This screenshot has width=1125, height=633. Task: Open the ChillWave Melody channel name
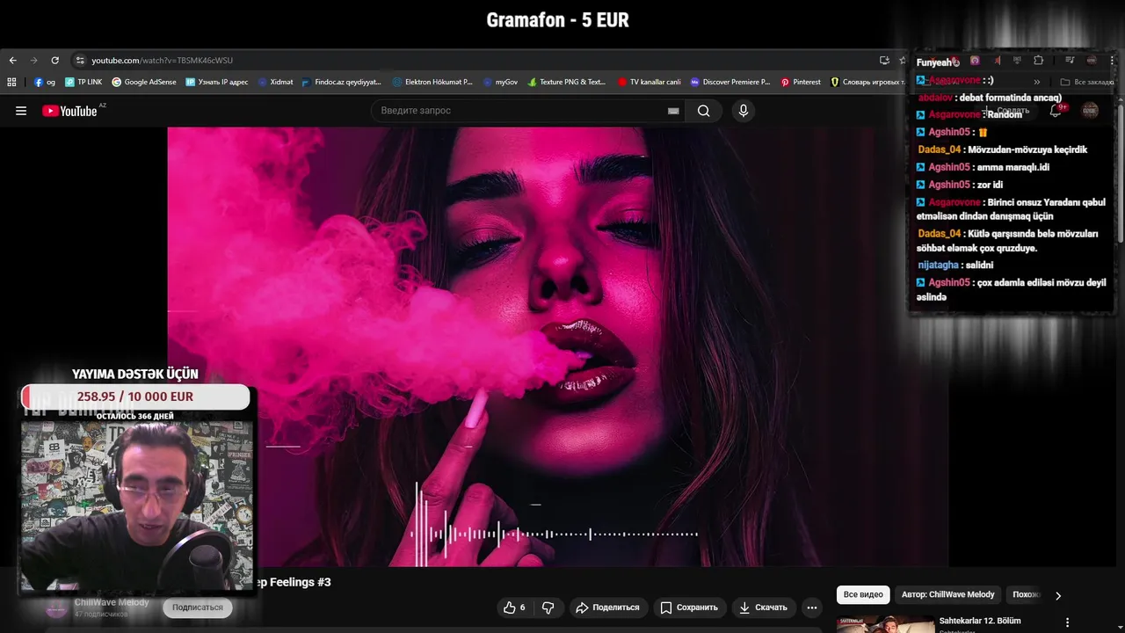[x=112, y=602]
